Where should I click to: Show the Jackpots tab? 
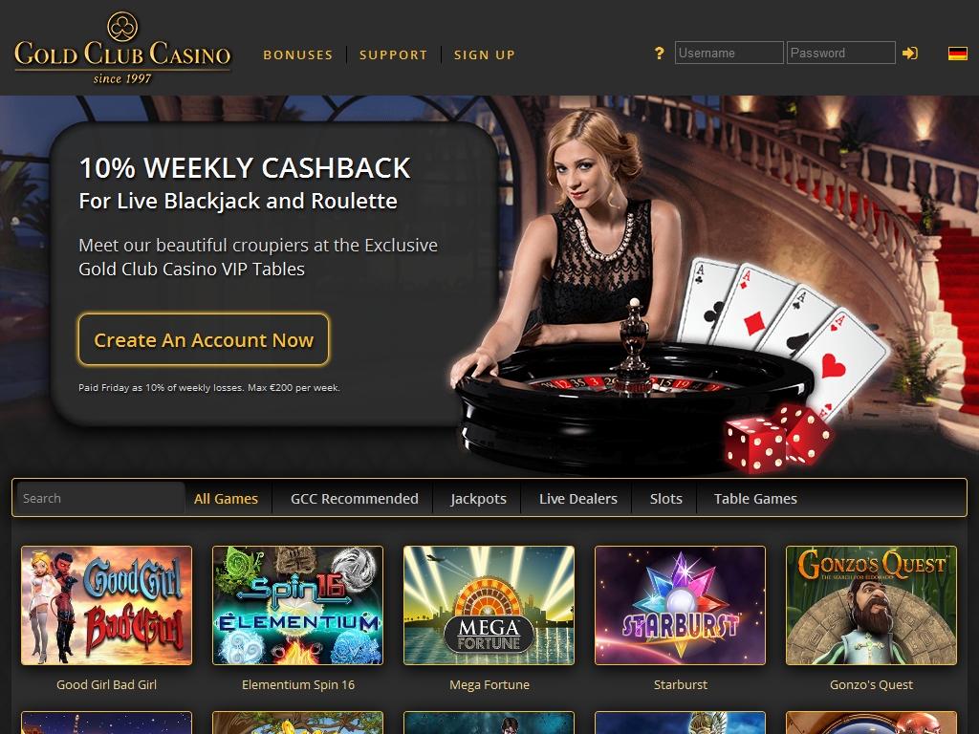point(478,499)
